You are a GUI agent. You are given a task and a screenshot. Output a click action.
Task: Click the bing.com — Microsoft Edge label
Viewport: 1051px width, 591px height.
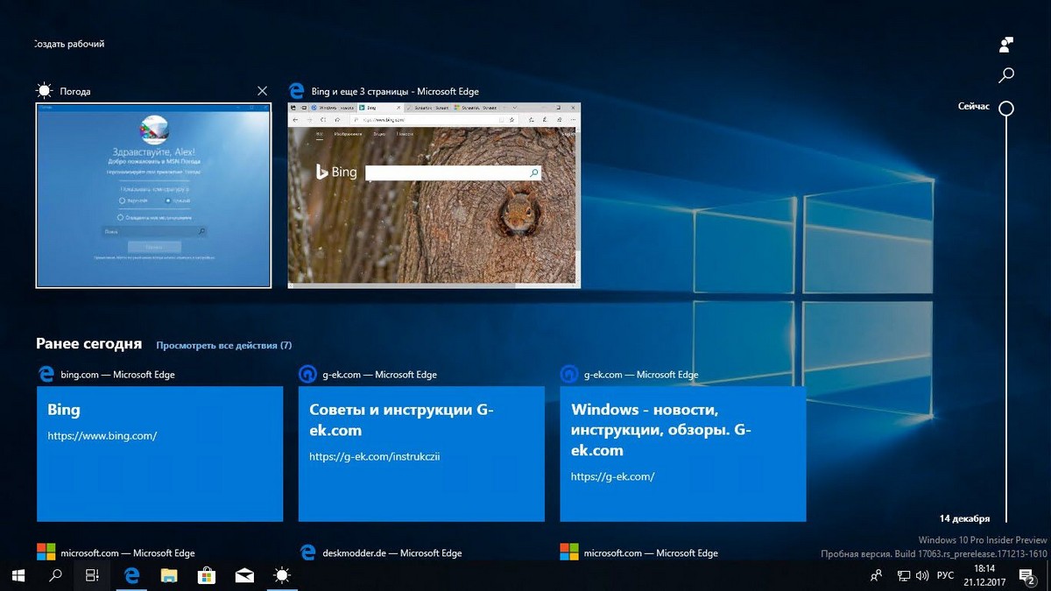click(x=117, y=375)
